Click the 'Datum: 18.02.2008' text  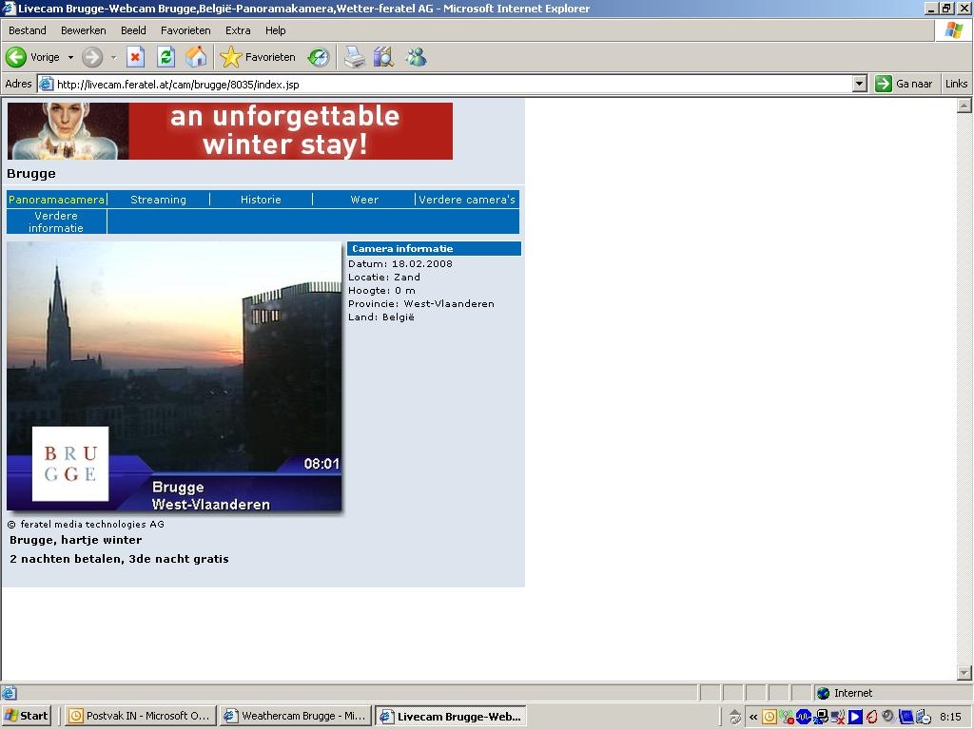point(400,263)
